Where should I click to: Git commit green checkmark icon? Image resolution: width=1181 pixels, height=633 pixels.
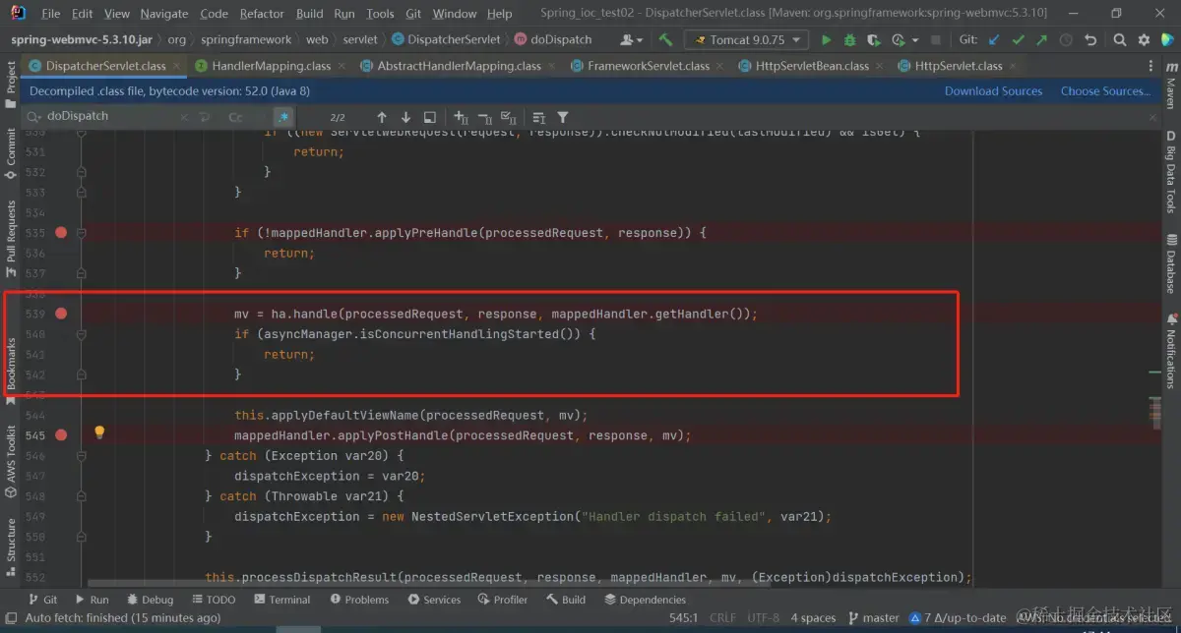tap(1018, 40)
